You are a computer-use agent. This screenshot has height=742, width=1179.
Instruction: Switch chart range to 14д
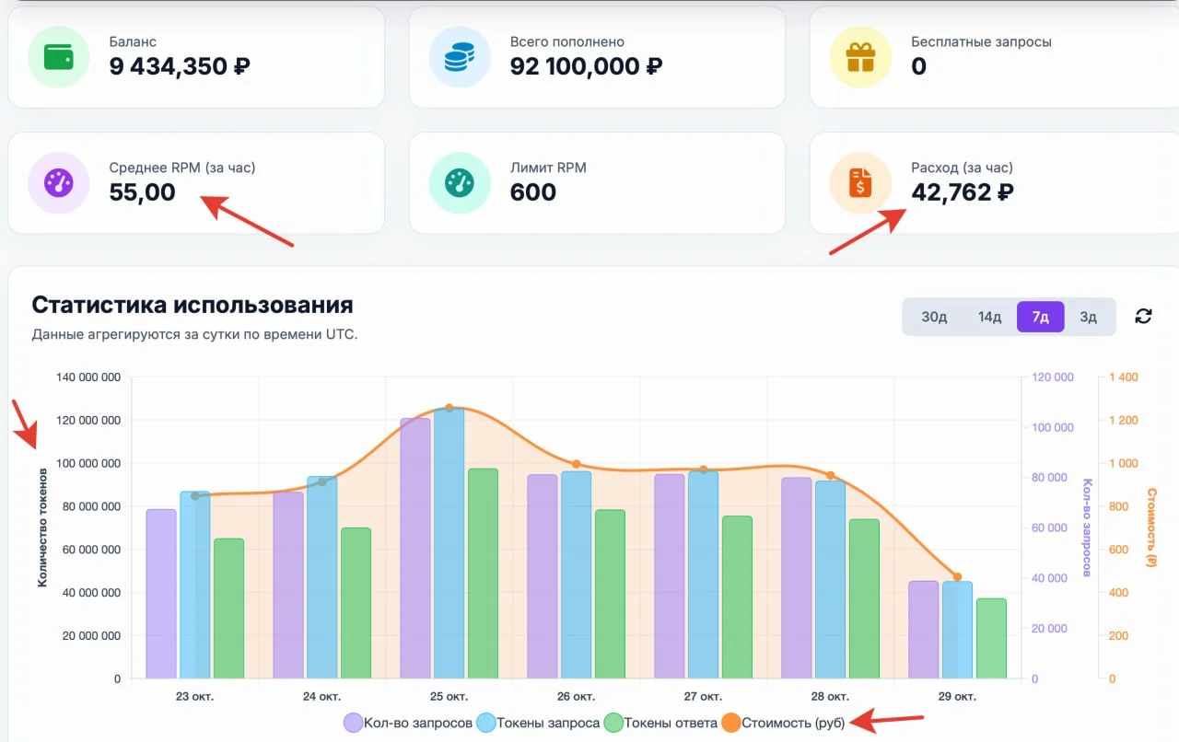pos(989,317)
